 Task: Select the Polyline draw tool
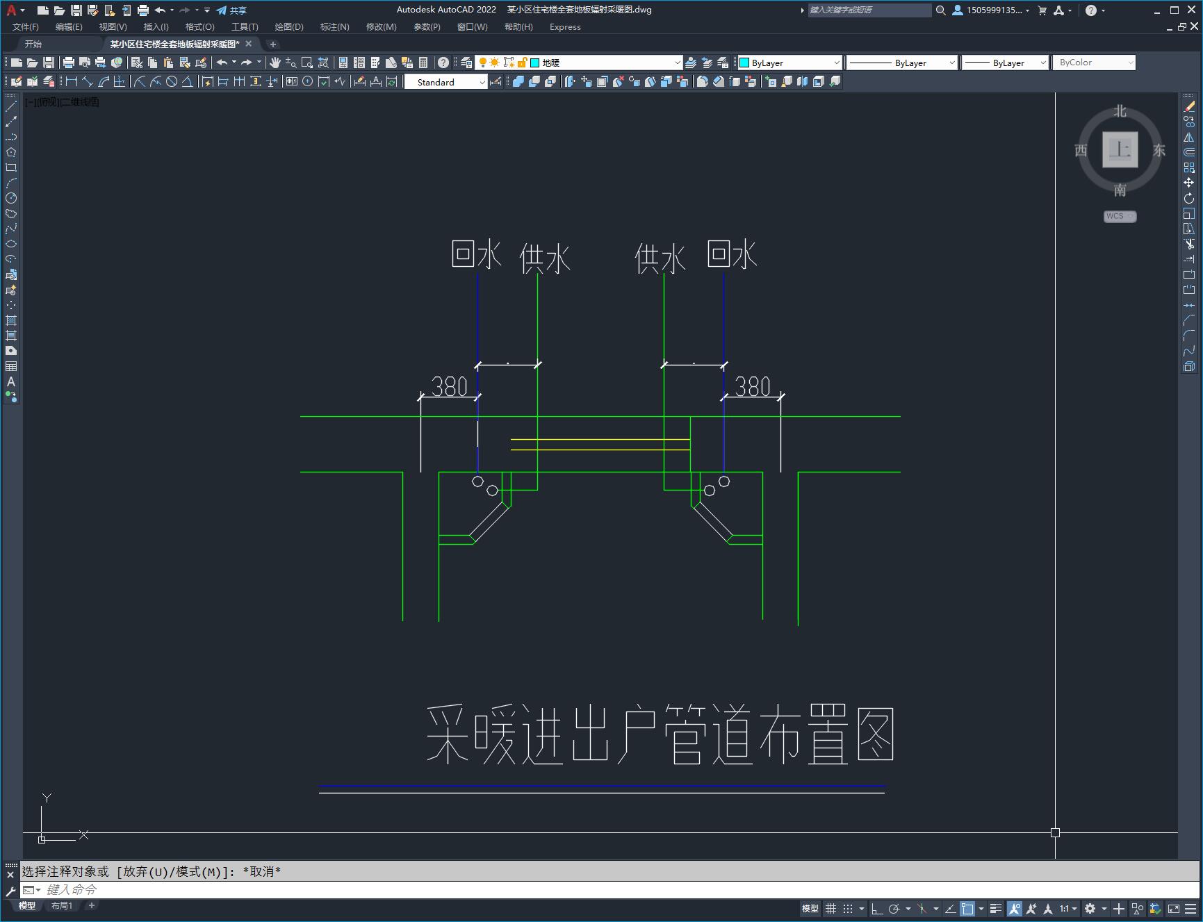click(x=11, y=137)
